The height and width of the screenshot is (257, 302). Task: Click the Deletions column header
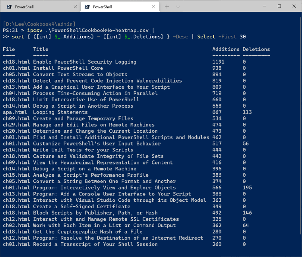256,49
